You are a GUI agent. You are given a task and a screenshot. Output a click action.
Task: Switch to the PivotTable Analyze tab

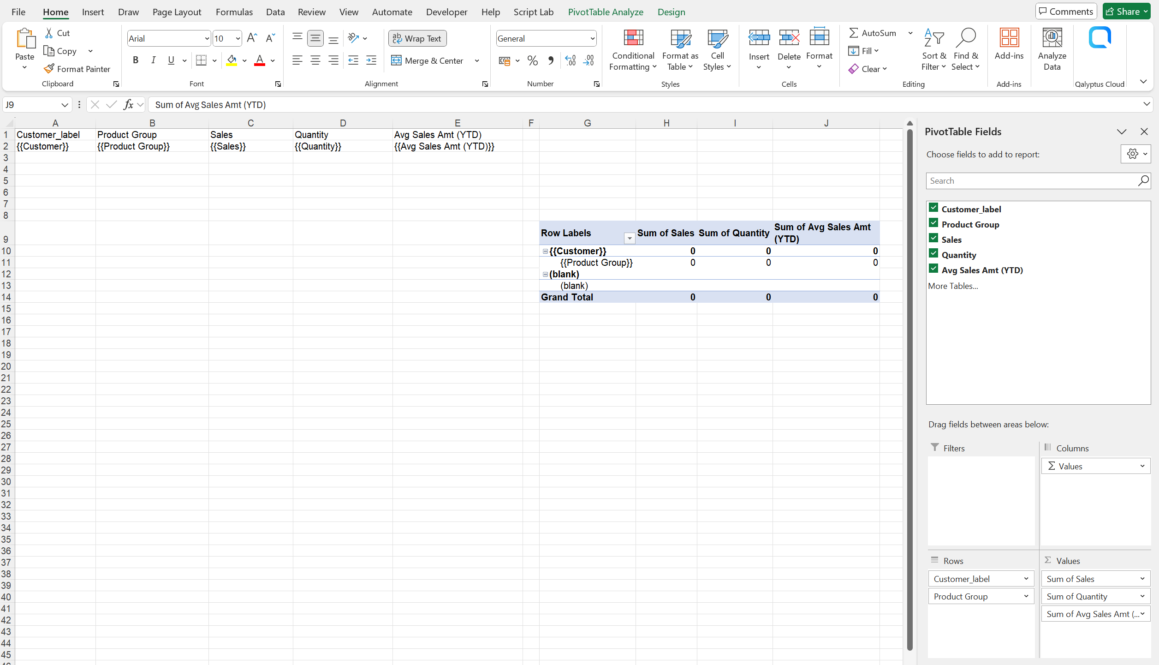(x=605, y=12)
